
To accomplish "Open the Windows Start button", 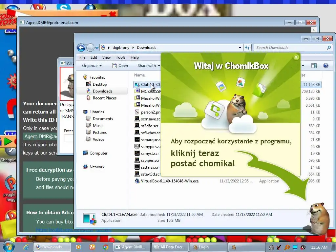I will [x=9, y=246].
